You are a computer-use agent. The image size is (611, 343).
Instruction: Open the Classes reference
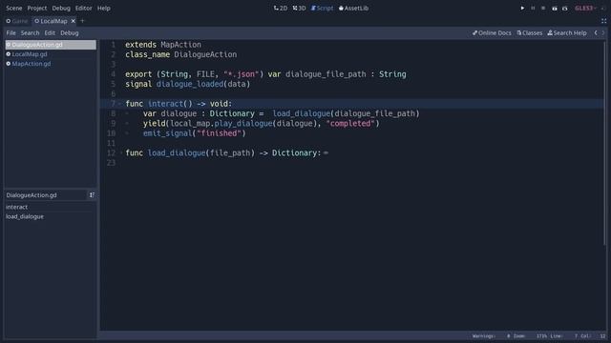click(530, 33)
